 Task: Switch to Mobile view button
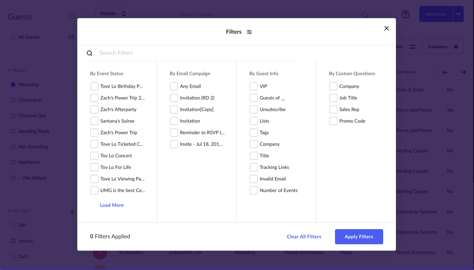(113, 13)
